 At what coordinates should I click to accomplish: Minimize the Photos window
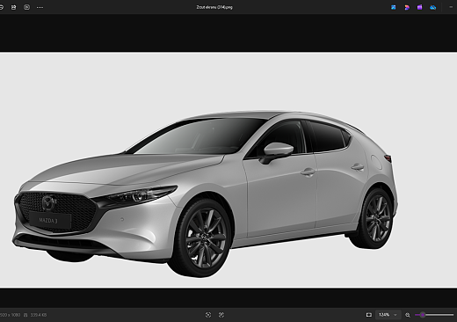[x=451, y=7]
